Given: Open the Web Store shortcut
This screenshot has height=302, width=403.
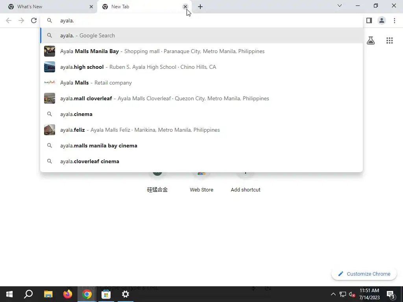Looking at the screenshot, I should (201, 182).
